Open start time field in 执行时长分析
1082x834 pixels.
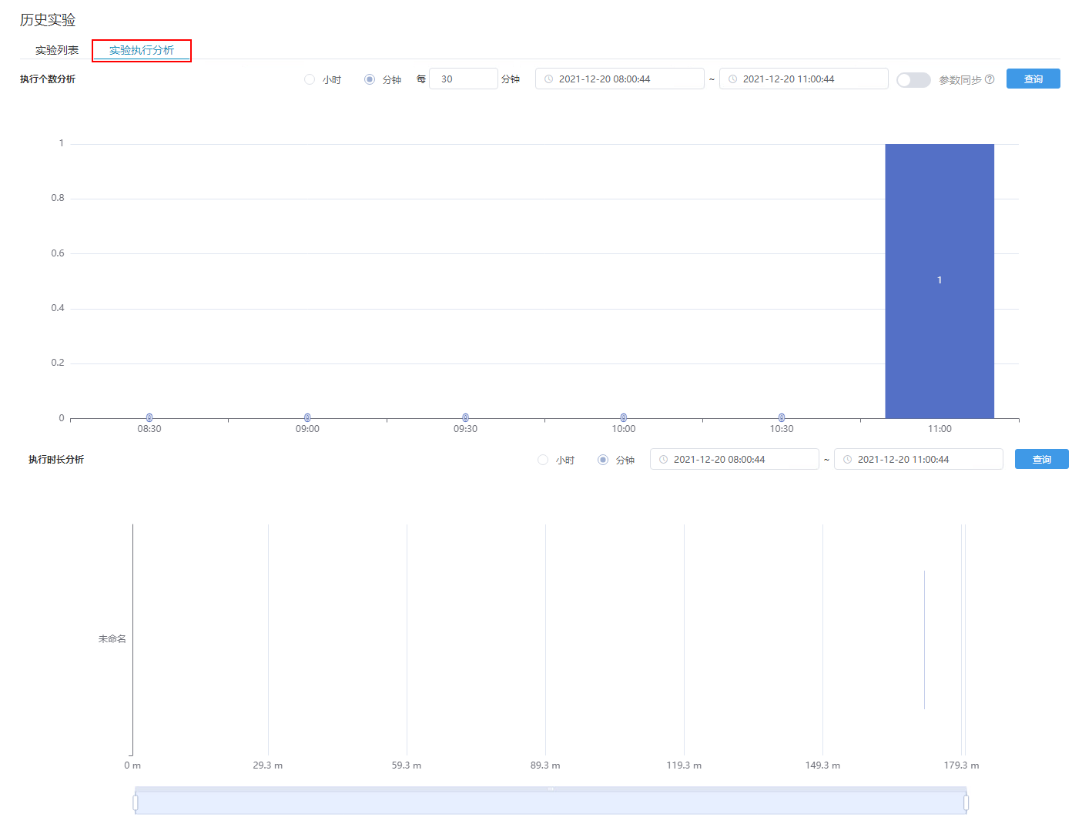pos(734,459)
